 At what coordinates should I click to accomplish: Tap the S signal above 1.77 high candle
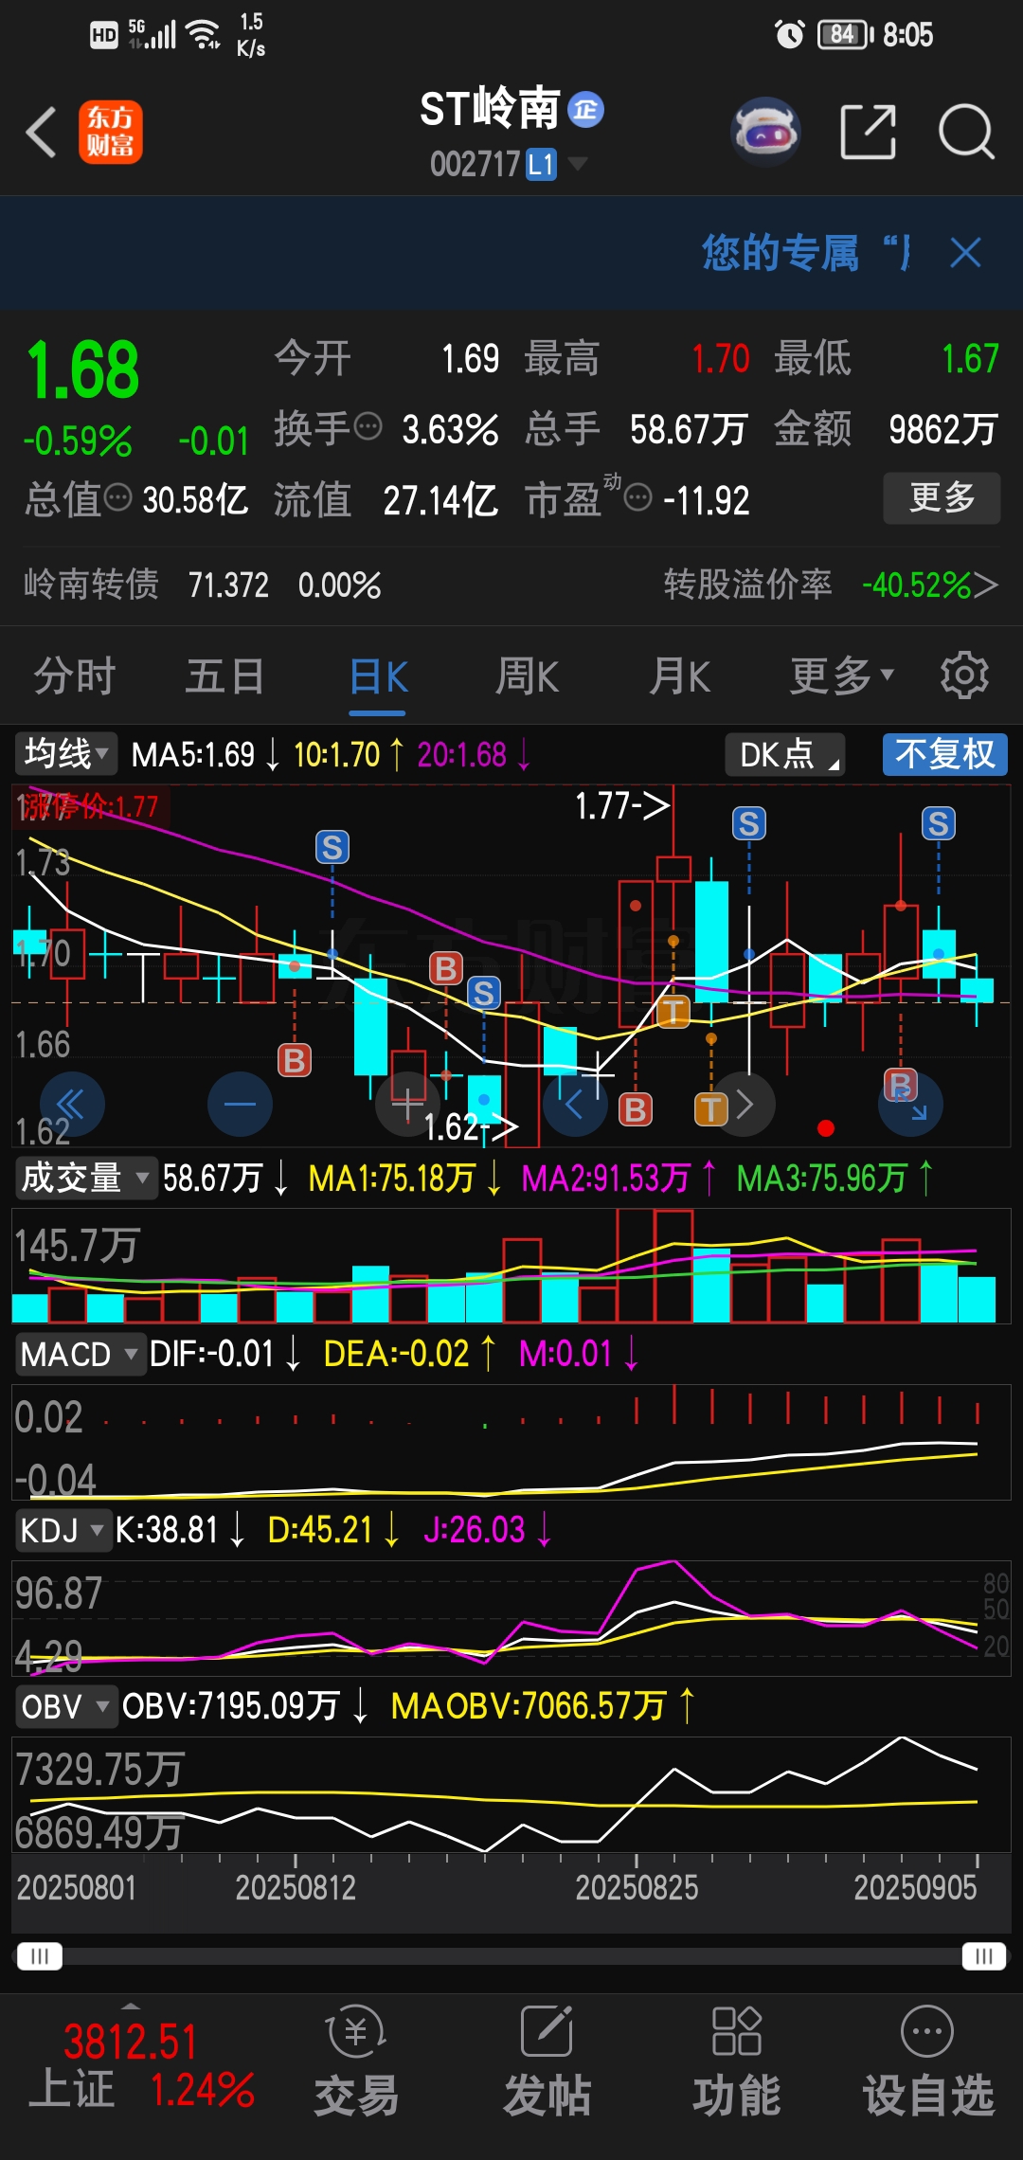[748, 823]
